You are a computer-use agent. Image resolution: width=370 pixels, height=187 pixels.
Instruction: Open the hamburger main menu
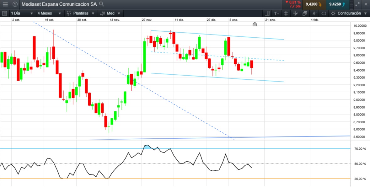(x=5, y=4)
